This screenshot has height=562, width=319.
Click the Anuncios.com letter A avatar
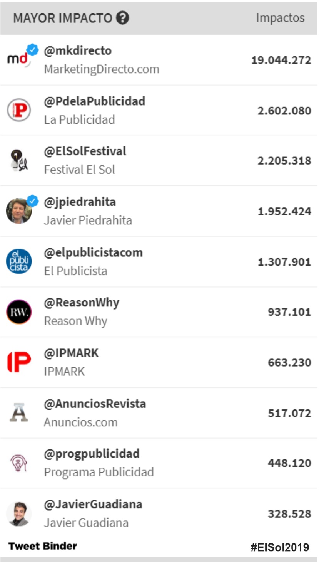point(19,412)
